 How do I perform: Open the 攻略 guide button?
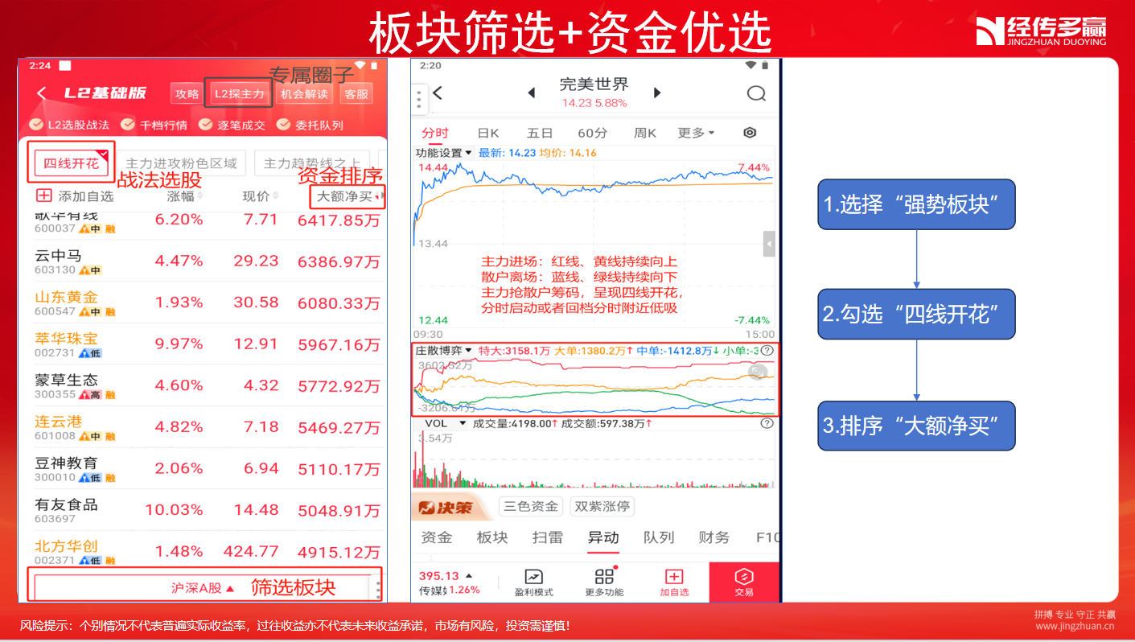tap(187, 94)
